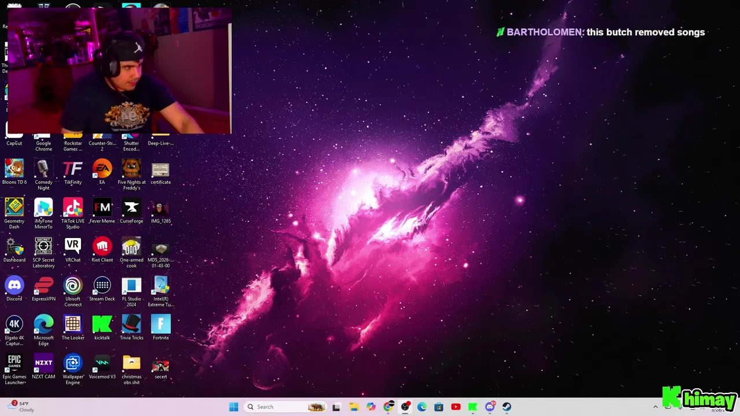Launch Trivia Tricks from the desktop
The height and width of the screenshot is (416, 740).
pyautogui.click(x=131, y=328)
